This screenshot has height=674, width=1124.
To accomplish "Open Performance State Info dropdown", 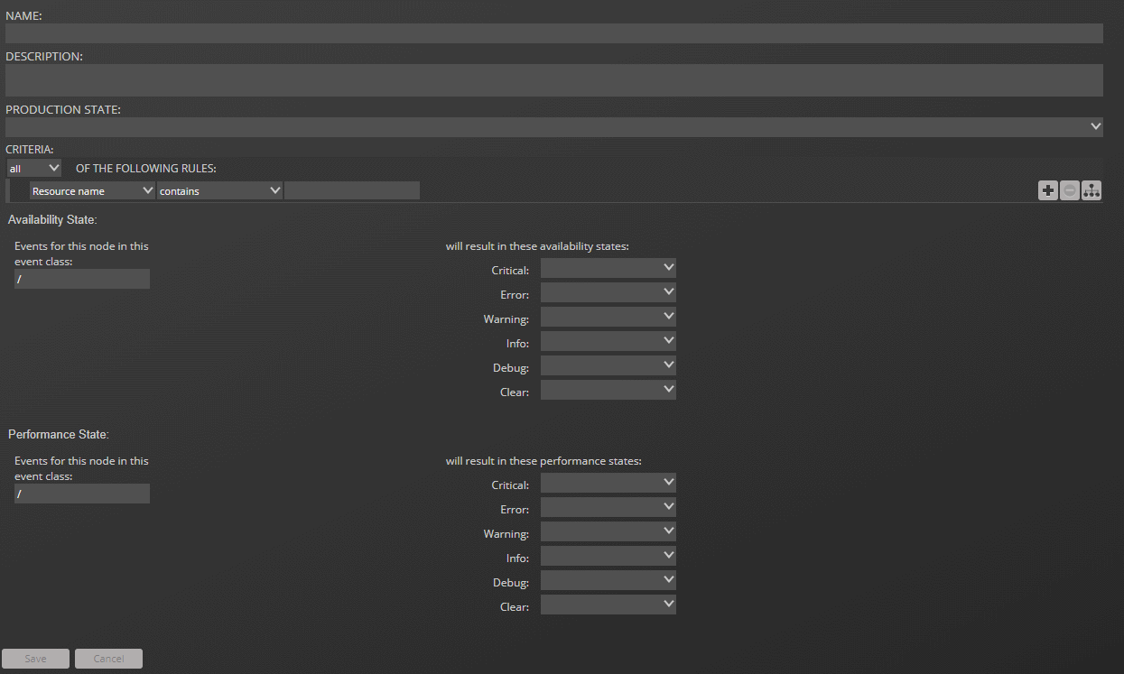I will [x=608, y=556].
